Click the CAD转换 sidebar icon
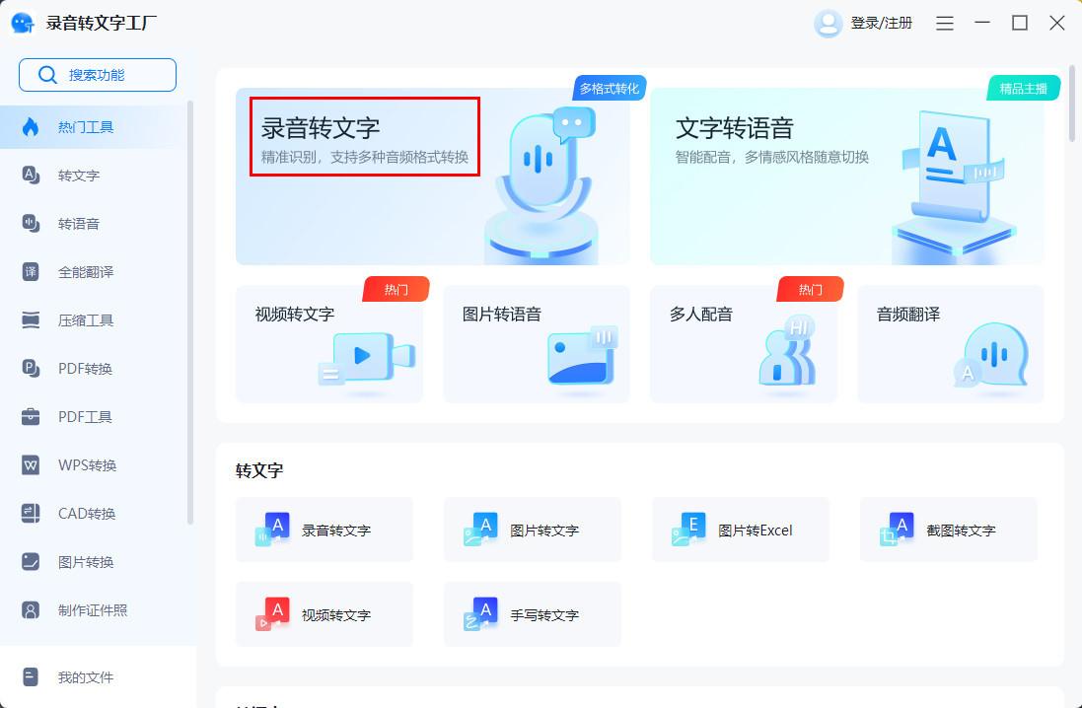Screen dimensions: 1082x708 31,514
